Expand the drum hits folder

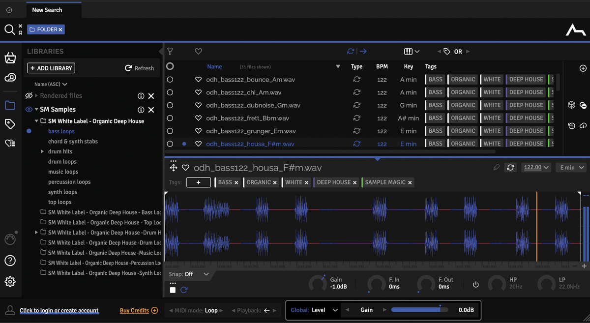click(x=42, y=151)
